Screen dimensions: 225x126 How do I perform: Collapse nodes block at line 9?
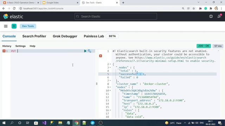[x=110, y=87]
